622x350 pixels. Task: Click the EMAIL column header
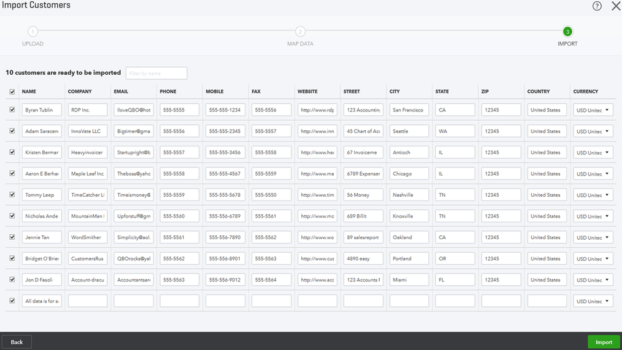121,92
